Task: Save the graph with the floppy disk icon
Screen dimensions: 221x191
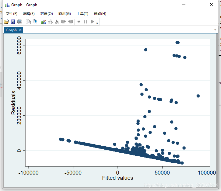Action: tap(13, 22)
